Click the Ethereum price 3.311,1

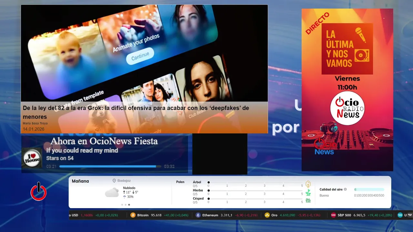pos(226,215)
